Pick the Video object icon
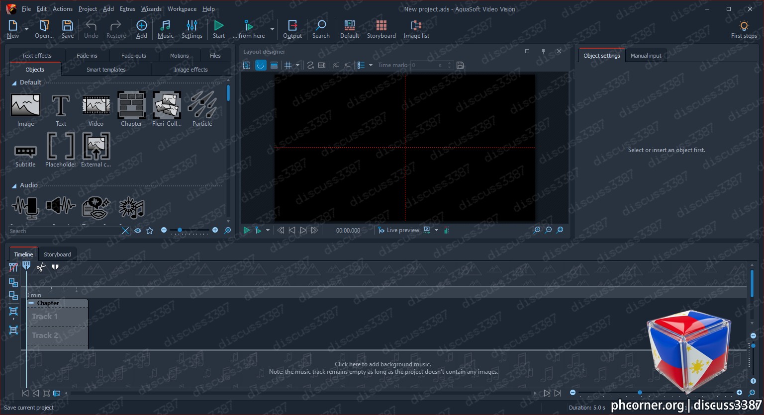 click(96, 105)
